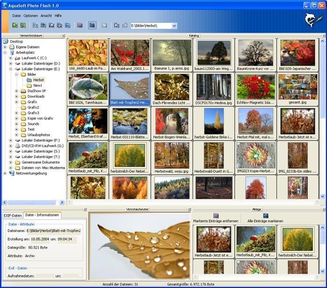Open the Ansicht menu
Viewport: 327px width, 288px height.
click(46, 15)
